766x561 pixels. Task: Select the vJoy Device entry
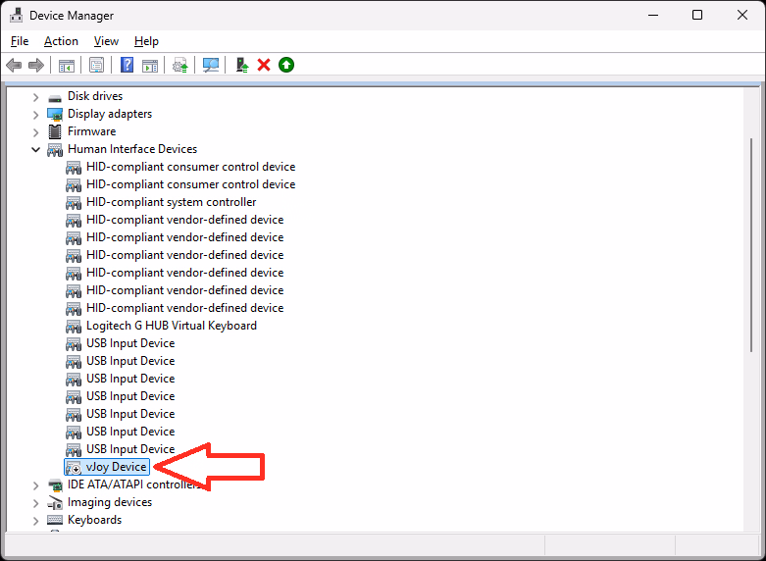tap(107, 467)
